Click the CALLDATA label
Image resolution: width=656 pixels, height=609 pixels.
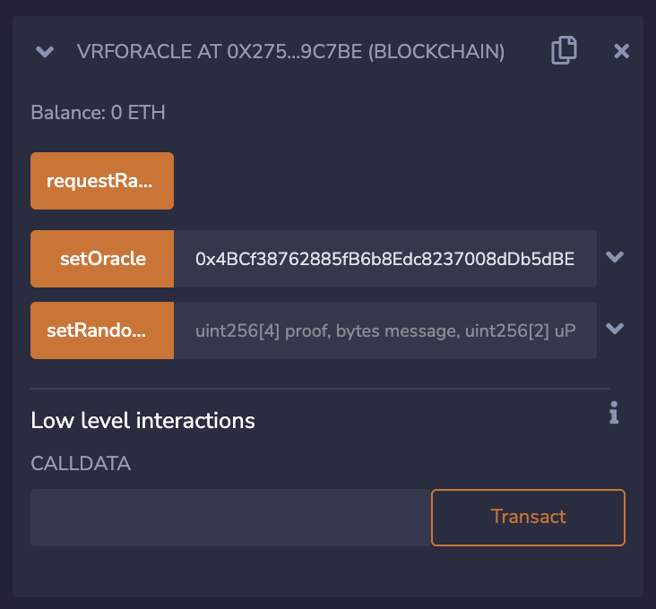tap(81, 464)
